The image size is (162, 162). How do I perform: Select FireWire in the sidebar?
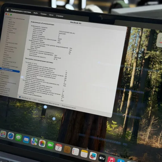(10, 30)
